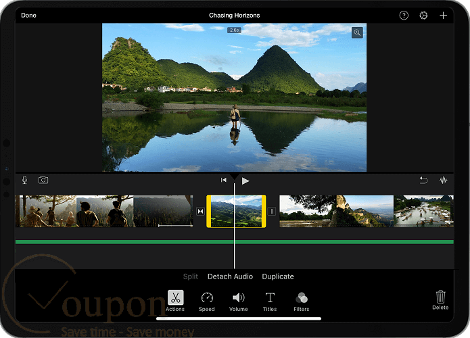The width and height of the screenshot is (470, 338).
Task: Choose the Split action
Action: click(190, 276)
